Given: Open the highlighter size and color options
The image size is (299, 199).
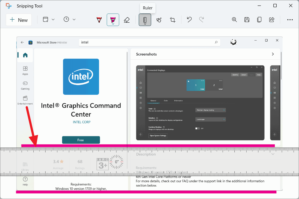Looking at the screenshot, I should 113,24.
